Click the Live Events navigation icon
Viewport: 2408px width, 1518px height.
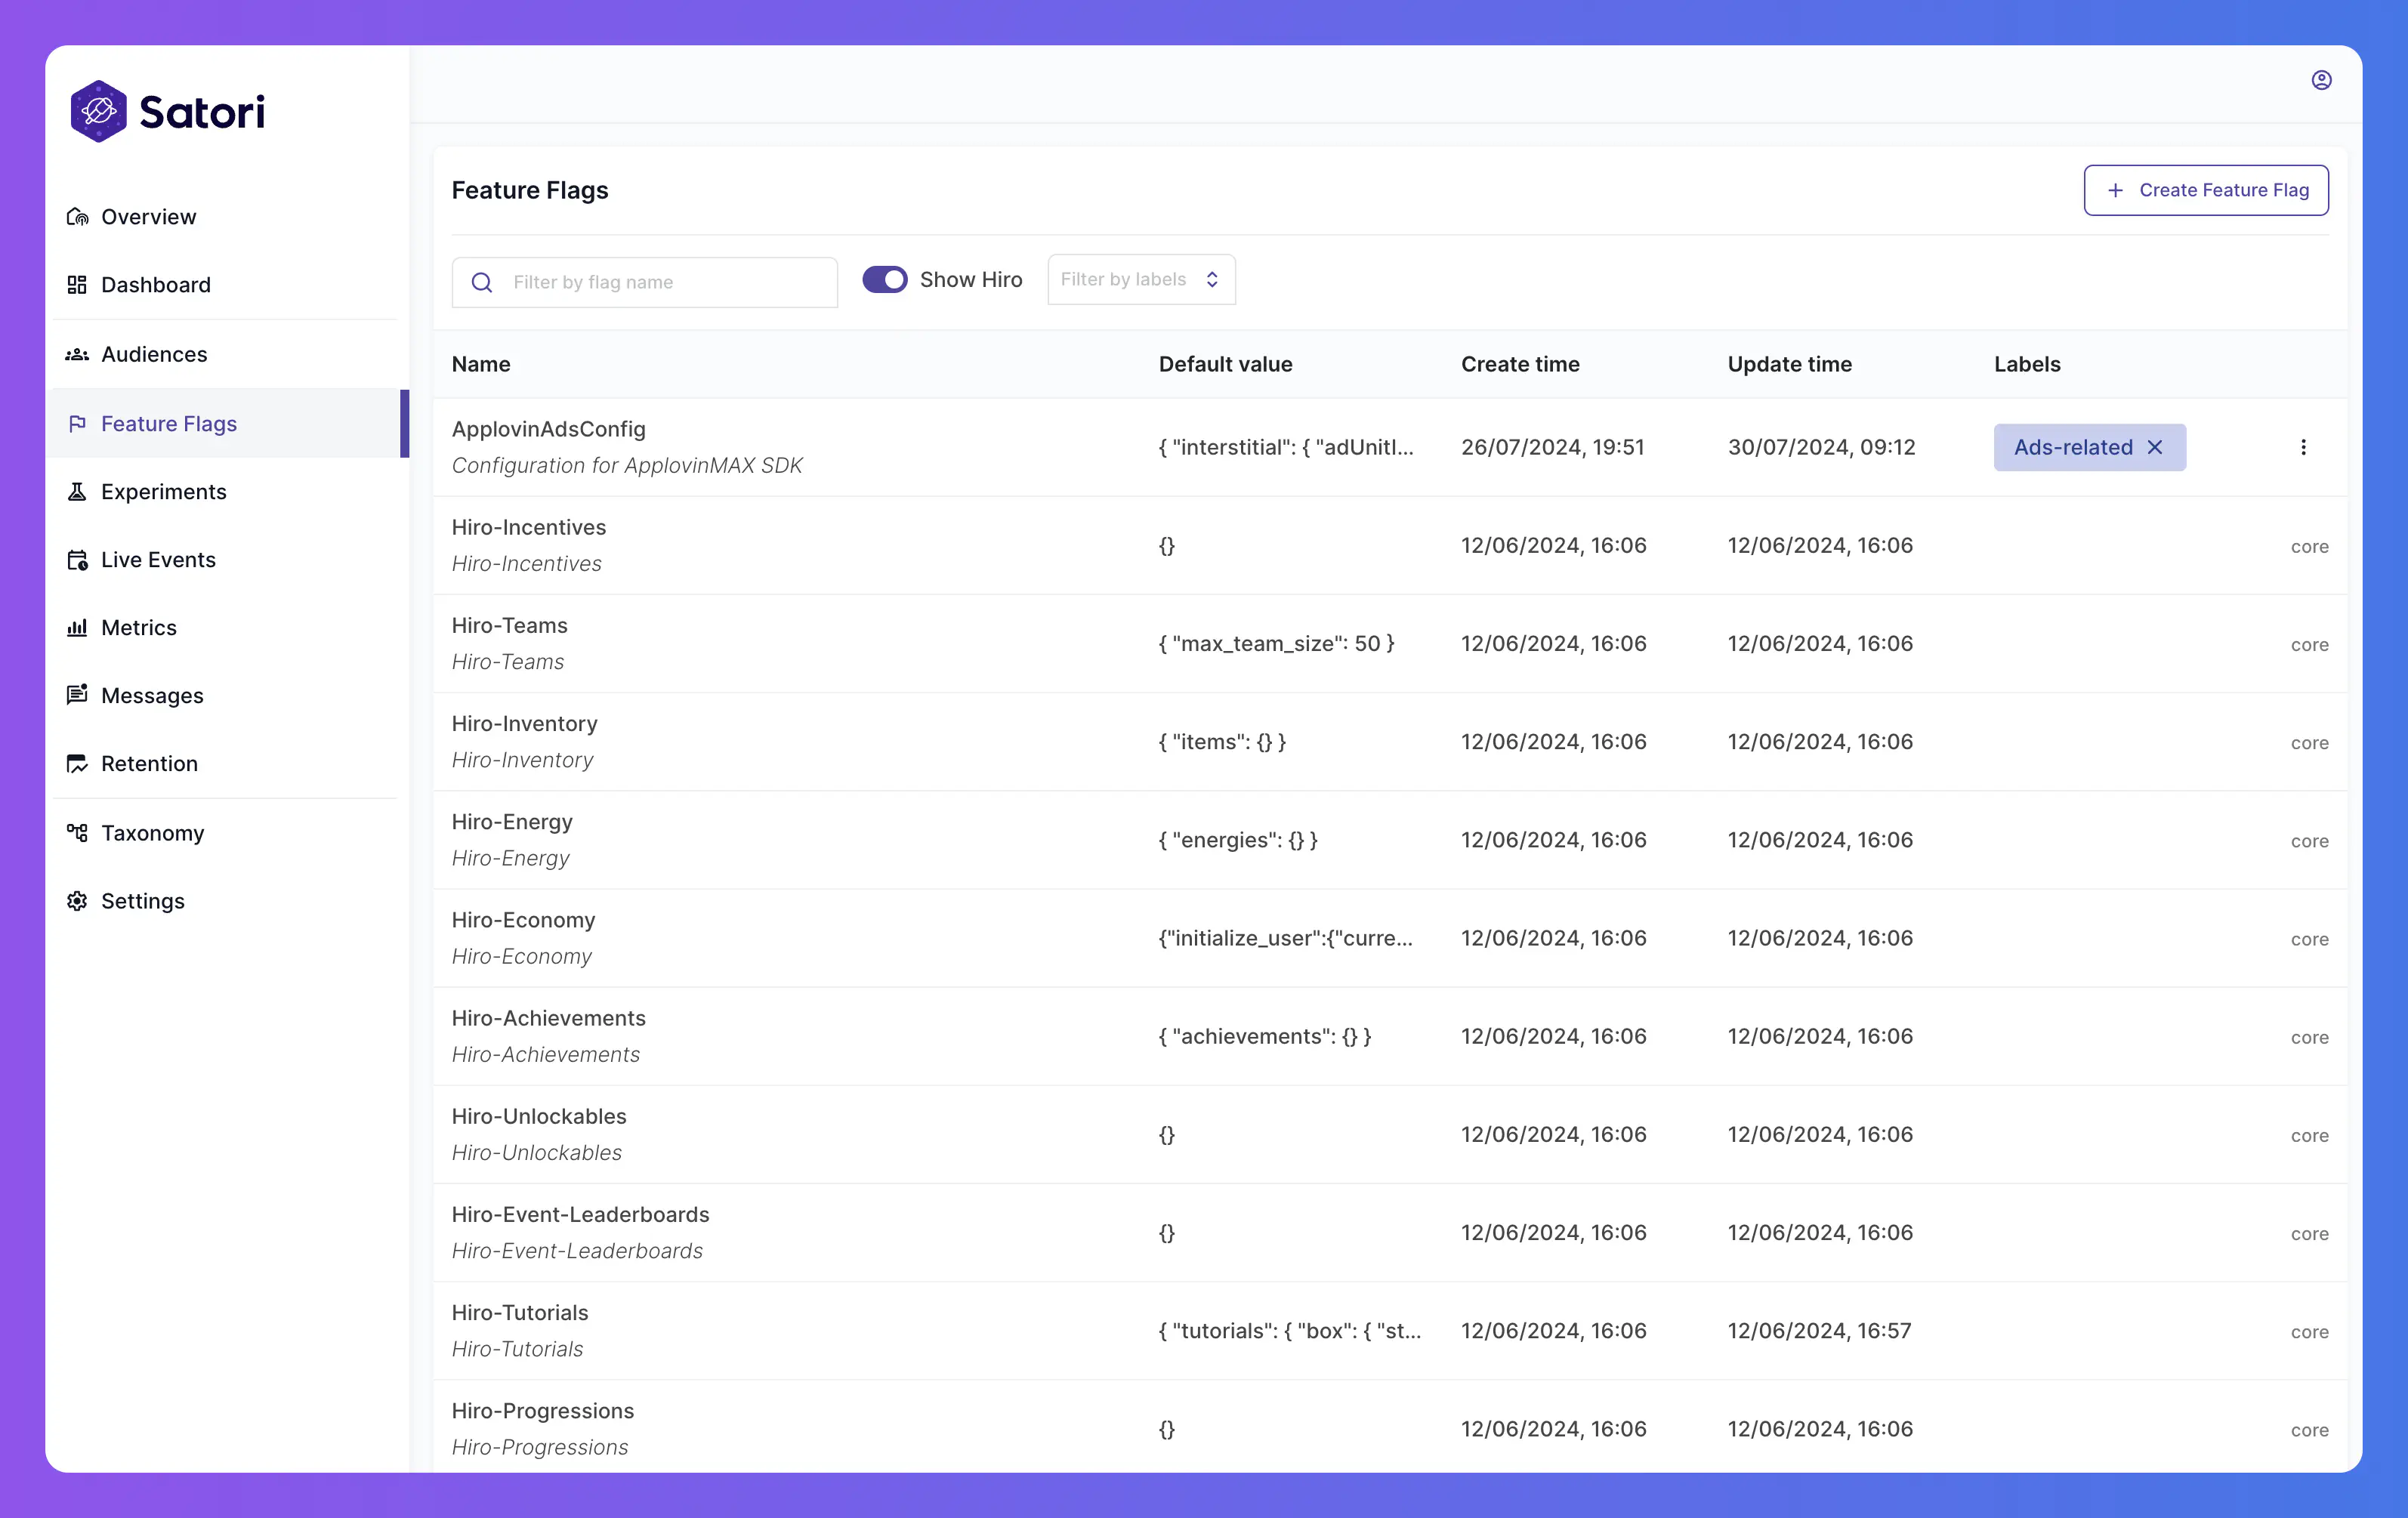pos(77,558)
